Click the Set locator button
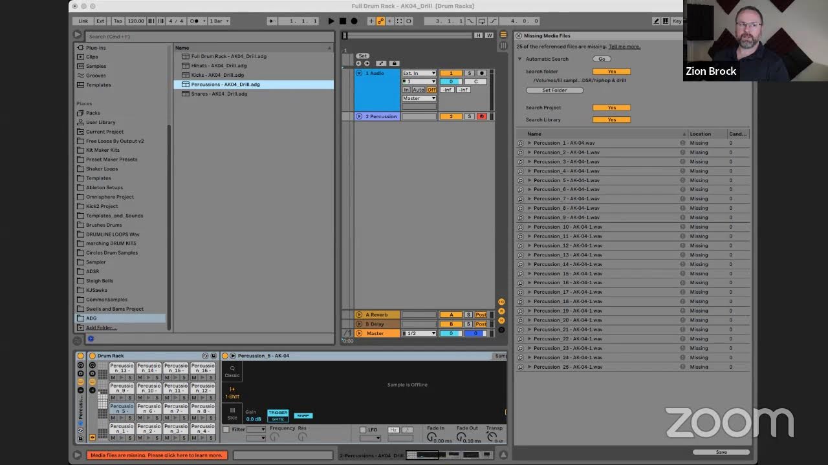Screen dimensions: 828x465 pos(363,56)
